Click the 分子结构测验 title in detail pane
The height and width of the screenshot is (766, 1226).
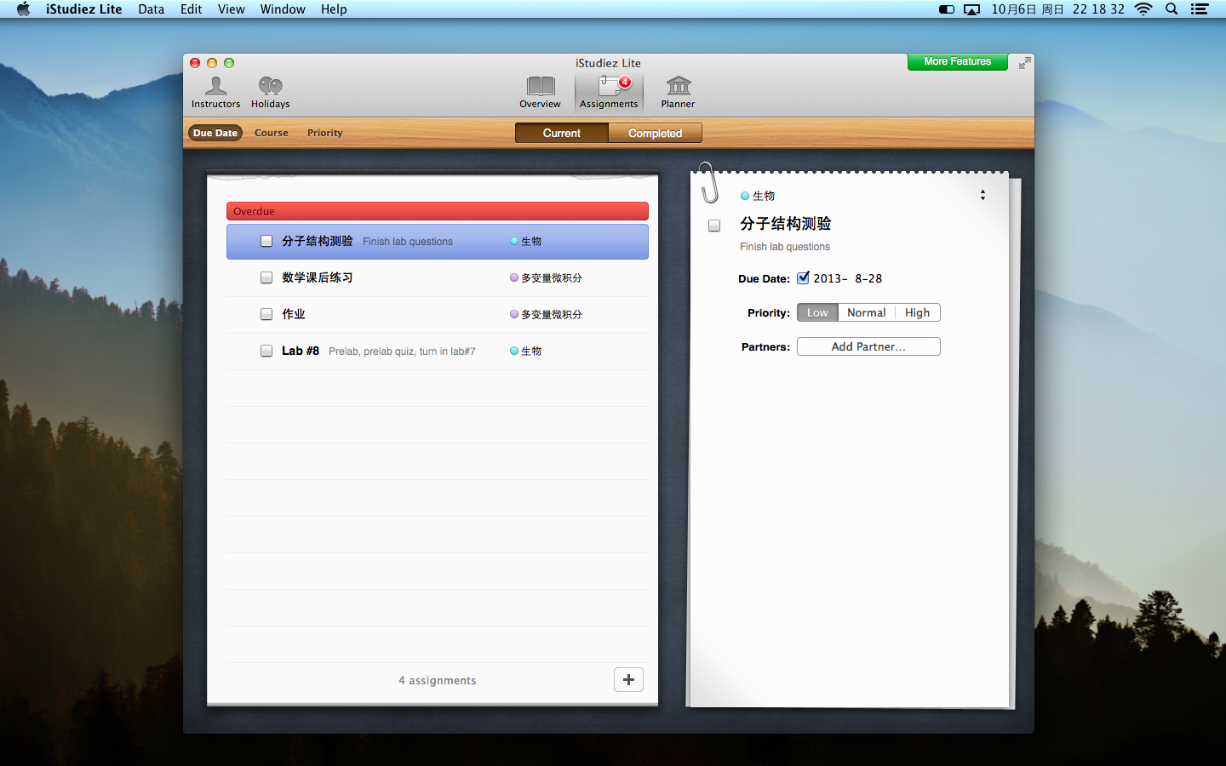(785, 224)
